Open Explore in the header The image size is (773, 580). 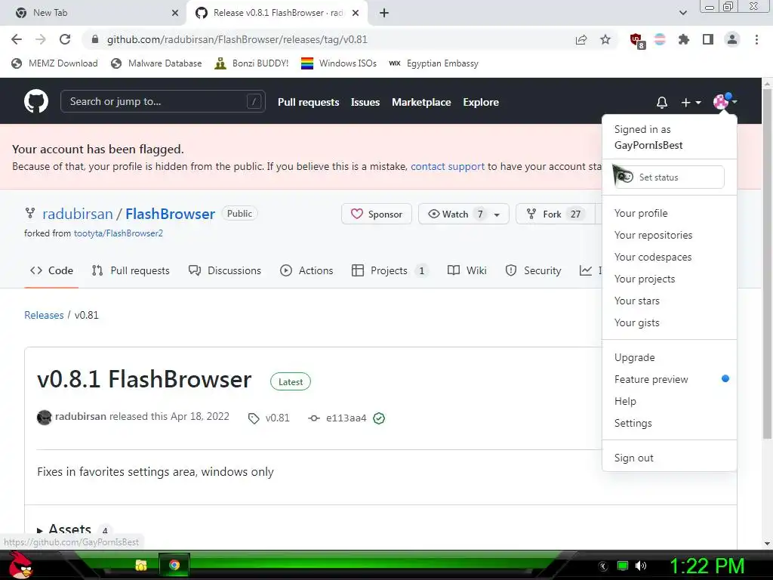[x=481, y=102]
